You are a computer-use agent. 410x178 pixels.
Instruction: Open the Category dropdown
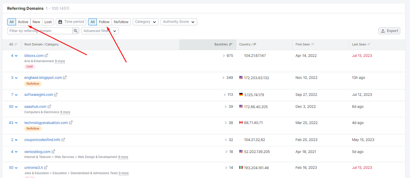coord(146,22)
